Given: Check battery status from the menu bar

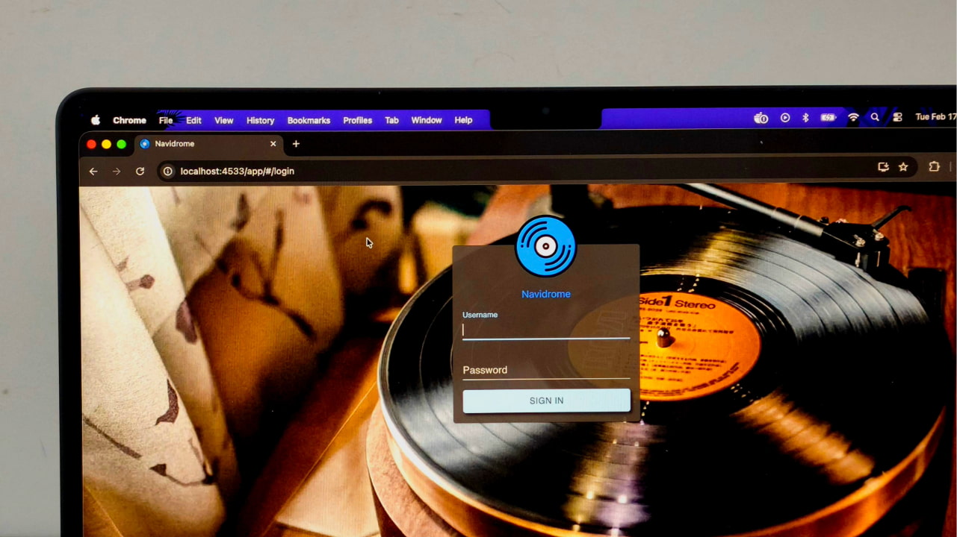Looking at the screenshot, I should point(828,117).
